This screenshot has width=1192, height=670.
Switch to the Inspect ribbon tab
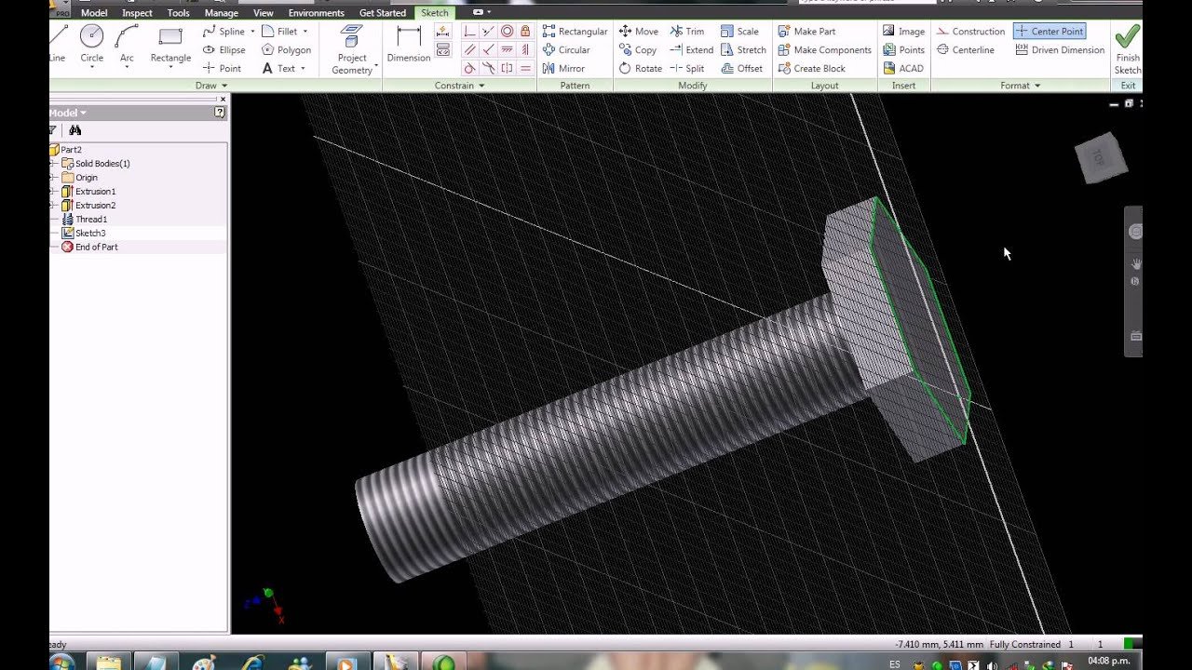coord(137,13)
